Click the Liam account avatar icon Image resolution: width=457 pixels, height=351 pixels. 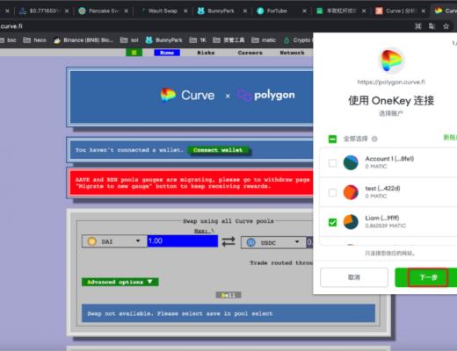[351, 222]
